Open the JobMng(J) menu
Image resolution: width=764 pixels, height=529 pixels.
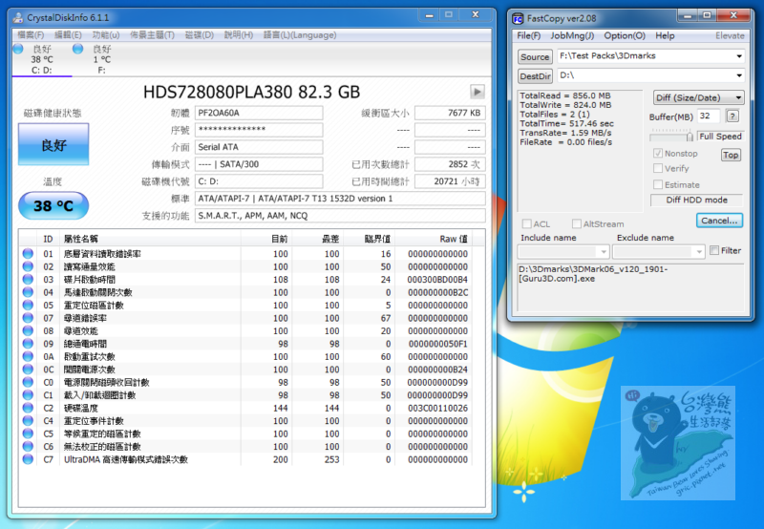572,35
